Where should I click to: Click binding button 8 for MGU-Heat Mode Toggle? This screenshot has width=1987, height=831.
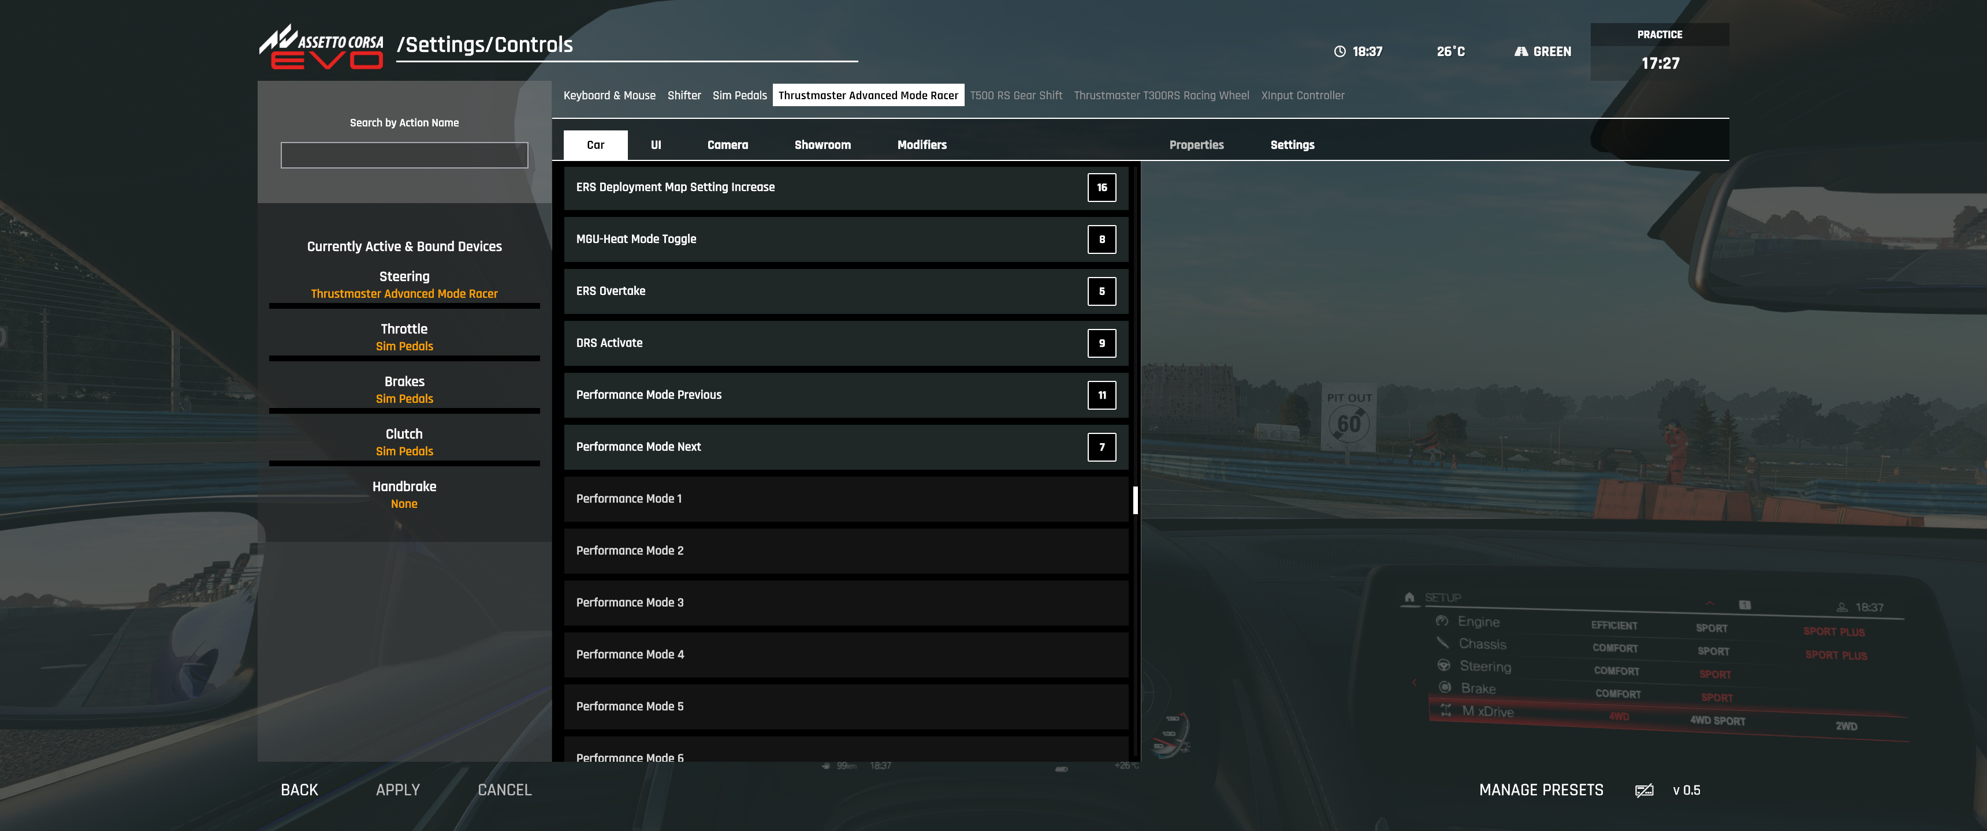tap(1101, 239)
